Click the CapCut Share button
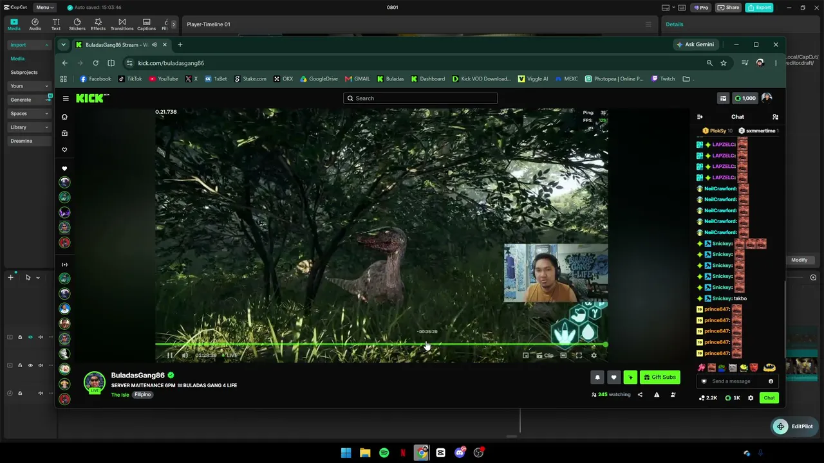The image size is (824, 463). [728, 7]
